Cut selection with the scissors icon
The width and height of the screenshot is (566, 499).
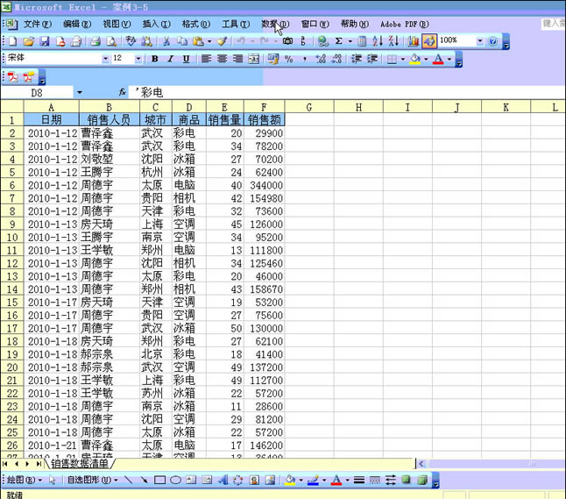pos(166,41)
